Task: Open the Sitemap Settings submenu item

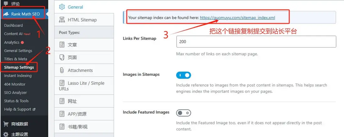Action: click(19, 67)
